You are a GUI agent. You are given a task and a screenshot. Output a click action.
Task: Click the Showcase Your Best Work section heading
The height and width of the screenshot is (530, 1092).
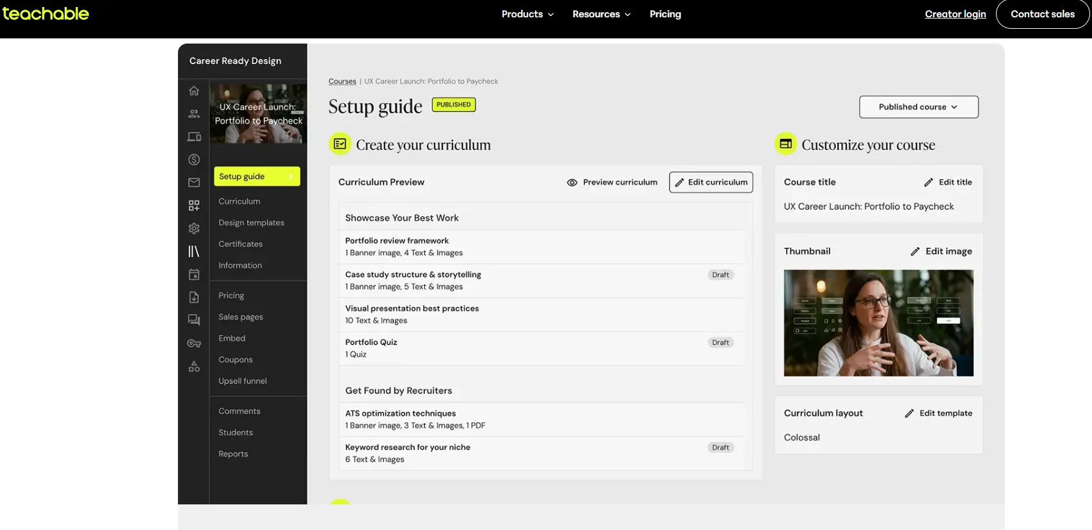point(402,218)
